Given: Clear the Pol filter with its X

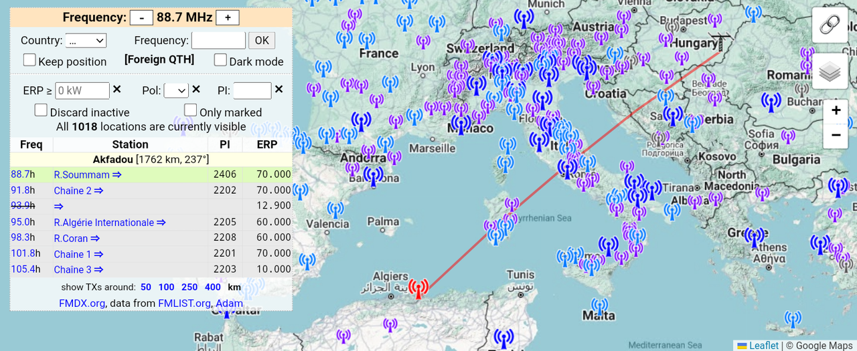Looking at the screenshot, I should tap(196, 90).
